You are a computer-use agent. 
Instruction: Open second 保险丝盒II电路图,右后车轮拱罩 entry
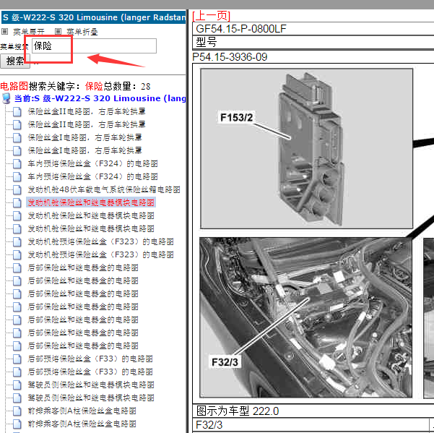pyautogui.click(x=87, y=124)
